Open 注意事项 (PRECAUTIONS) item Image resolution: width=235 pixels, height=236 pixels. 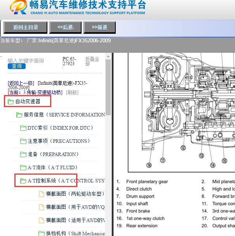pyautogui.click(x=59, y=141)
